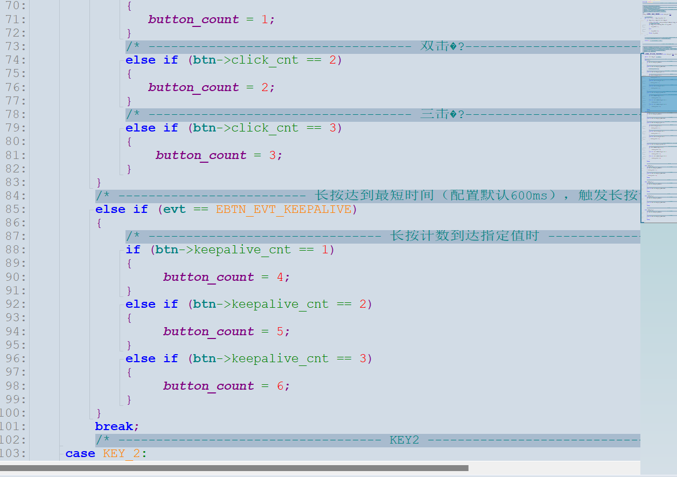The height and width of the screenshot is (477, 677).
Task: Select the 双击 comment on line 73
Action: 383,46
